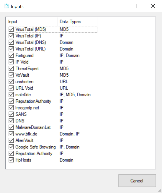The height and width of the screenshot is (193, 162).
Task: Select the URL Void row label
Action: point(24,88)
